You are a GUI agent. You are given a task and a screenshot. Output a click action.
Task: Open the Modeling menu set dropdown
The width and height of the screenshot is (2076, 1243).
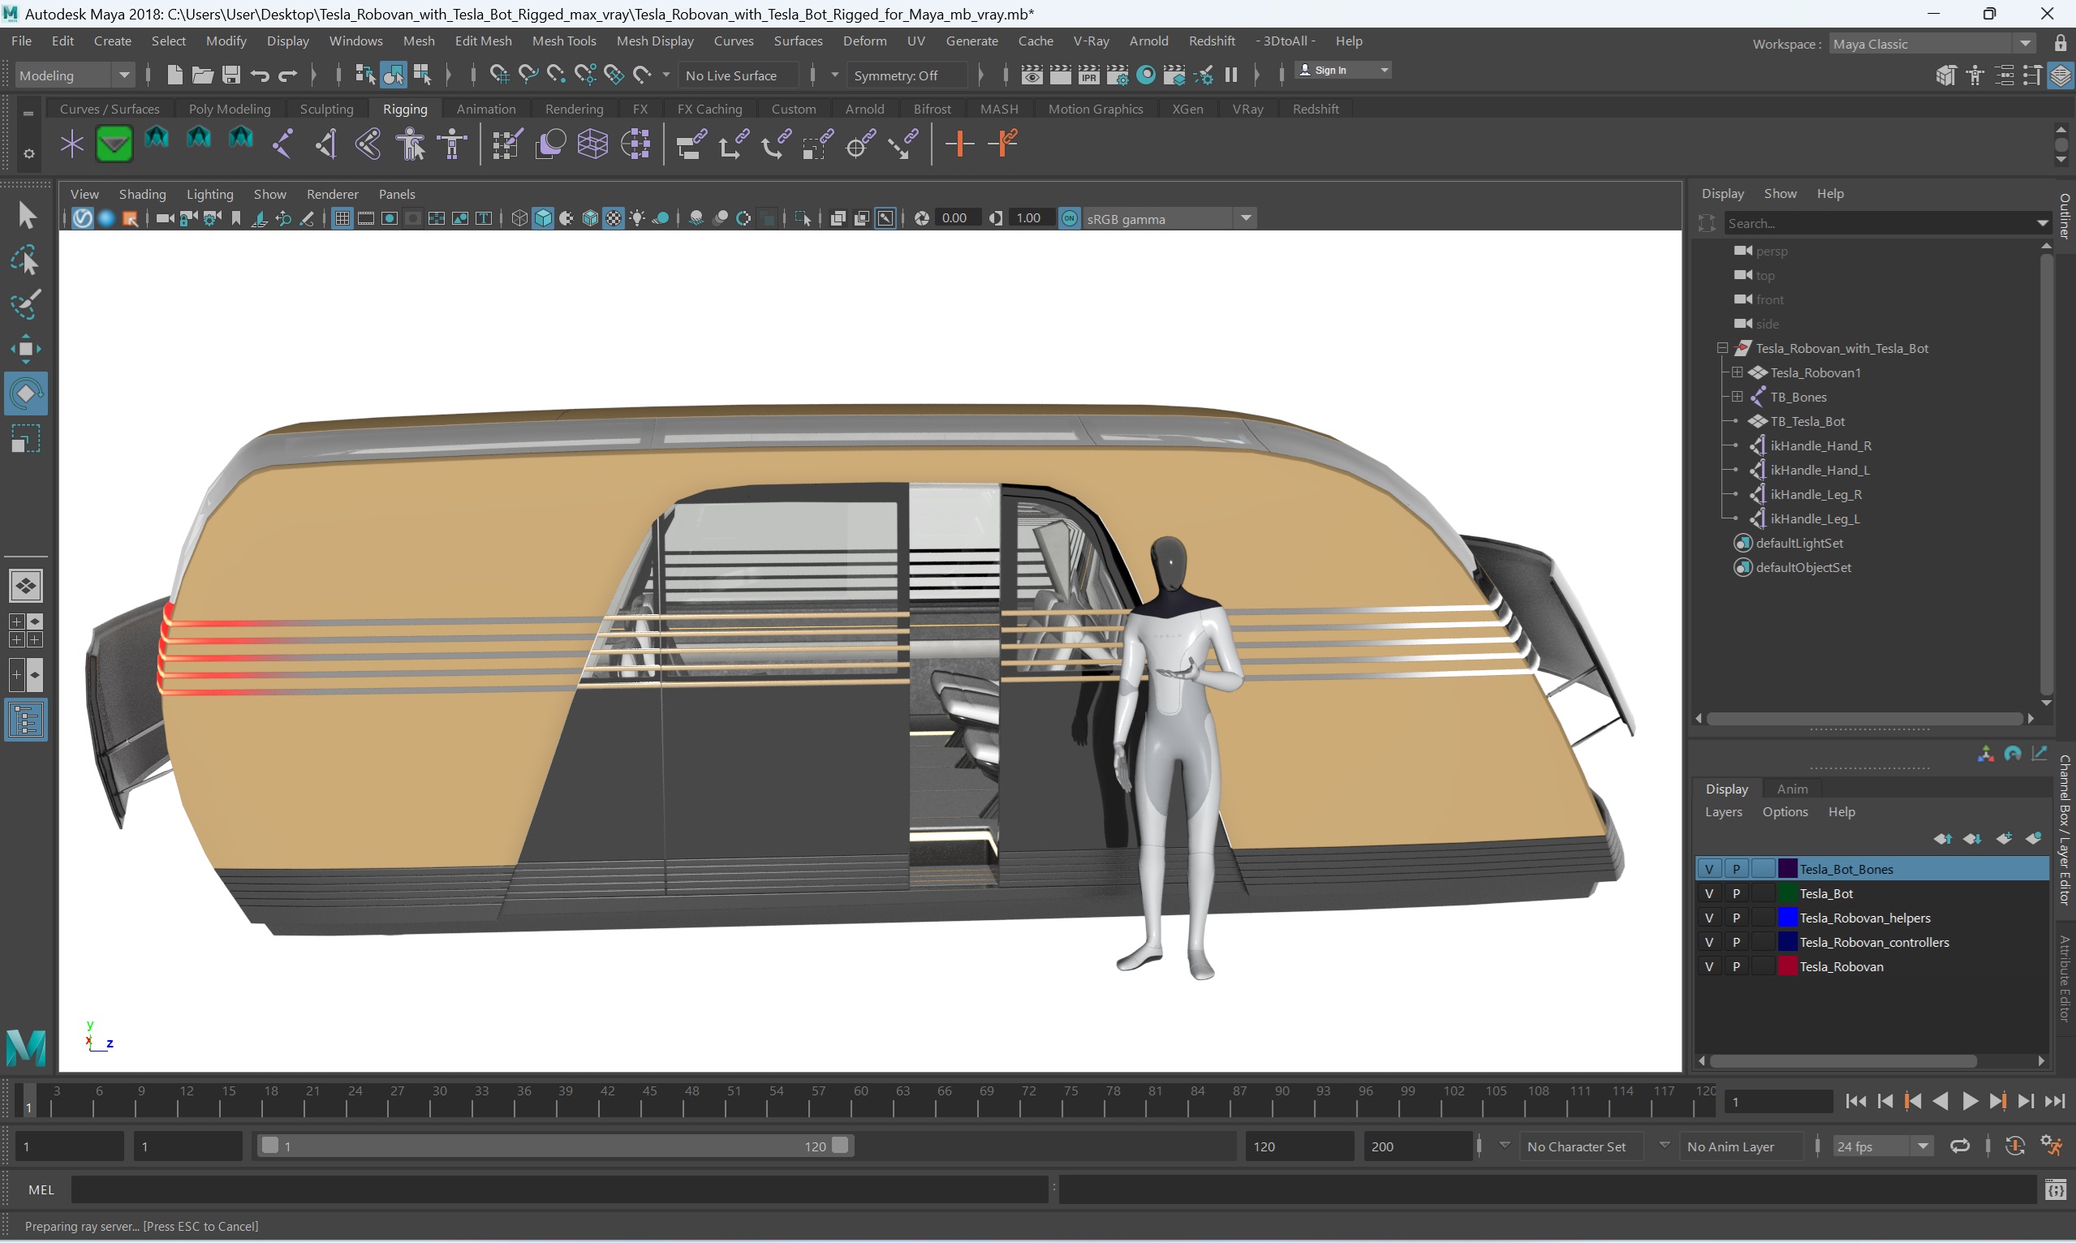pos(75,75)
